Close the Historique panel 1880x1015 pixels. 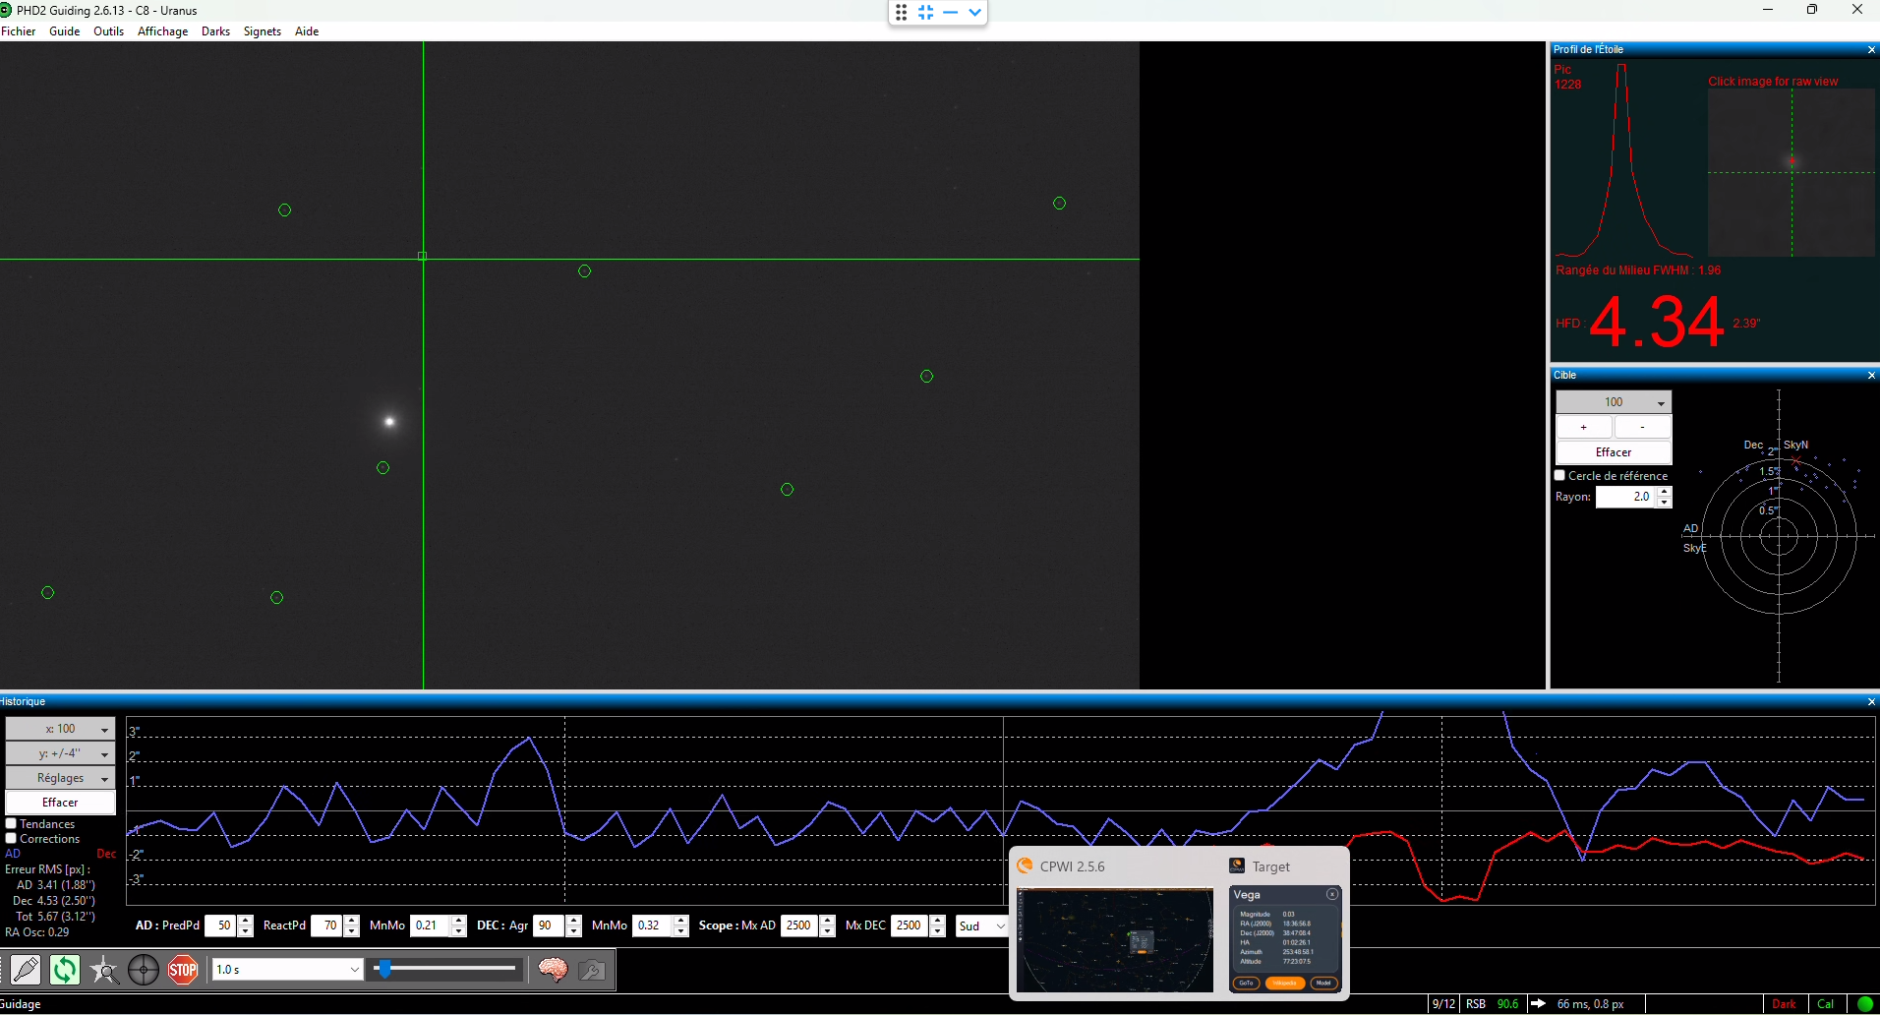tap(1871, 701)
